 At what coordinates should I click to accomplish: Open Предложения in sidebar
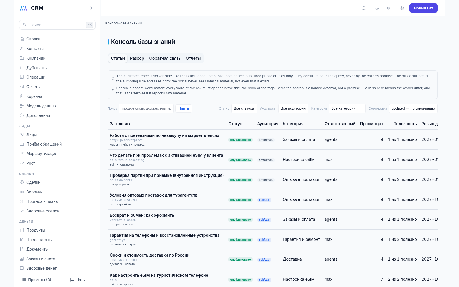tap(40, 240)
